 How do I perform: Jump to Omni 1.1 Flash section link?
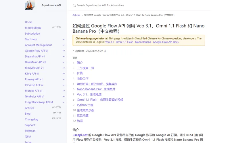100,100
